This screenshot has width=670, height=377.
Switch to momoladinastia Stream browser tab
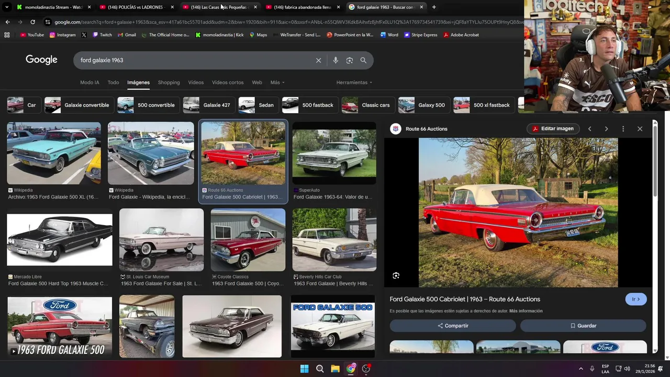pyautogui.click(x=53, y=7)
